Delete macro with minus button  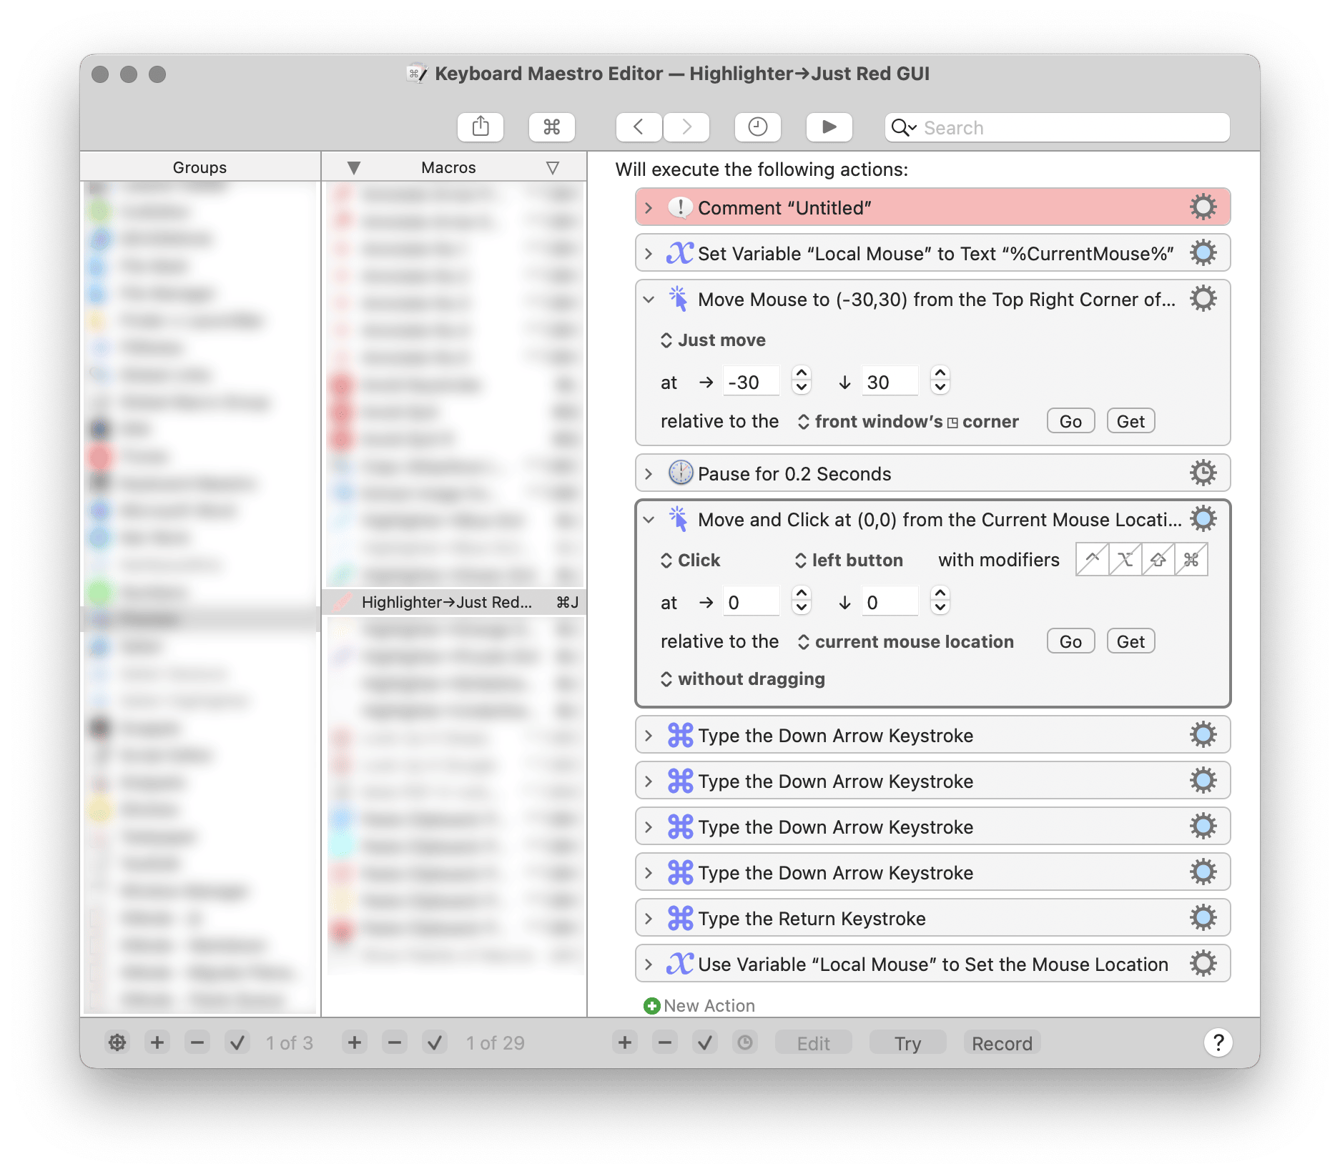tap(395, 1043)
